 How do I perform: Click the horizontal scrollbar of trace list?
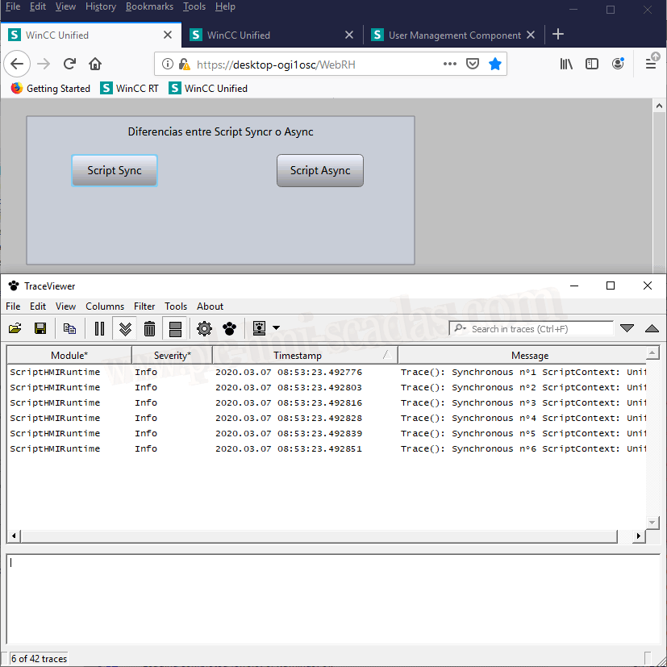(323, 536)
